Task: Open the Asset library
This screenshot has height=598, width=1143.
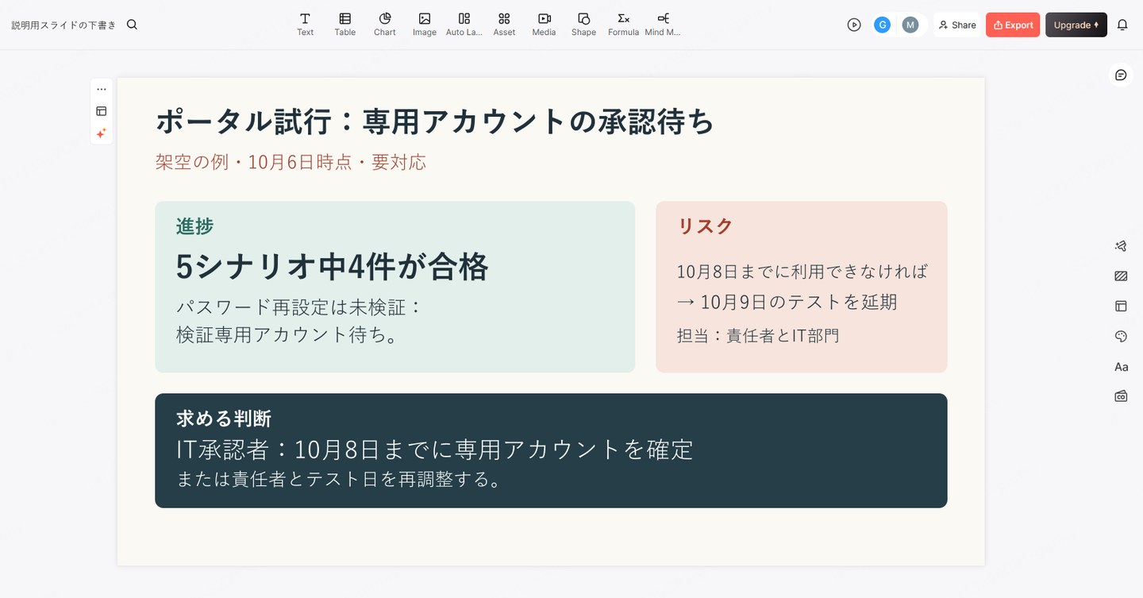Action: pyautogui.click(x=504, y=25)
